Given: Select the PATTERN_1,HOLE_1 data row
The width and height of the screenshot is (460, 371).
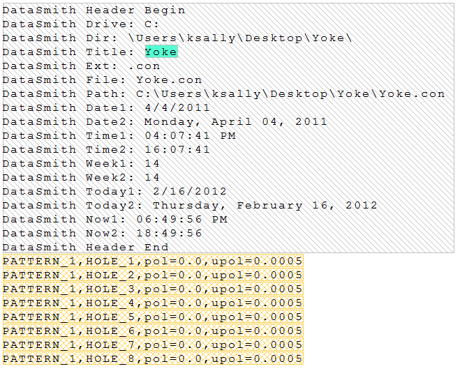Looking at the screenshot, I should click(x=153, y=261).
